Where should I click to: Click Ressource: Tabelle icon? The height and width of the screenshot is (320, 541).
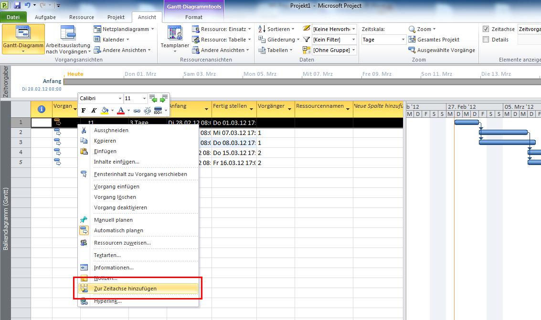coord(196,40)
